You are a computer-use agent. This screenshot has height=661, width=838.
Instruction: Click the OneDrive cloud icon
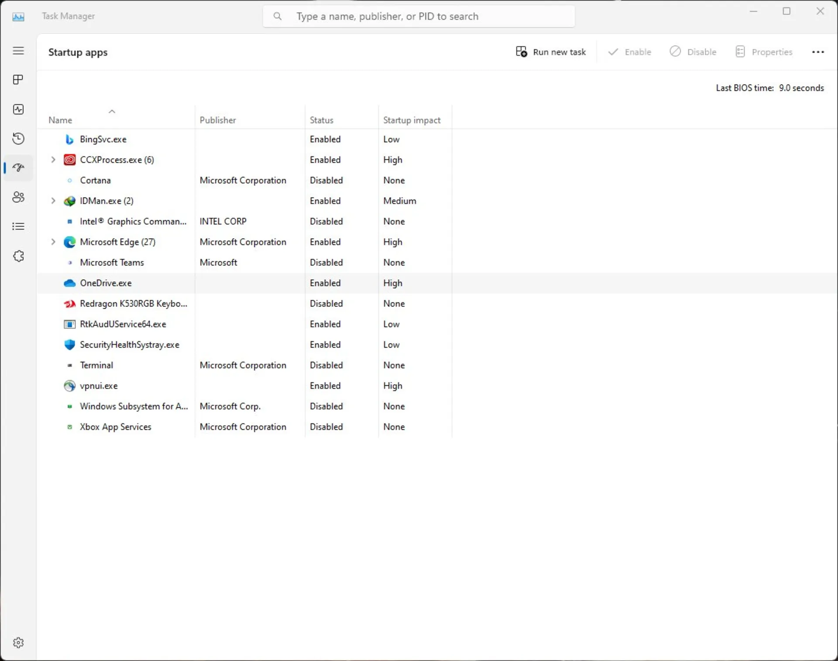(x=69, y=283)
